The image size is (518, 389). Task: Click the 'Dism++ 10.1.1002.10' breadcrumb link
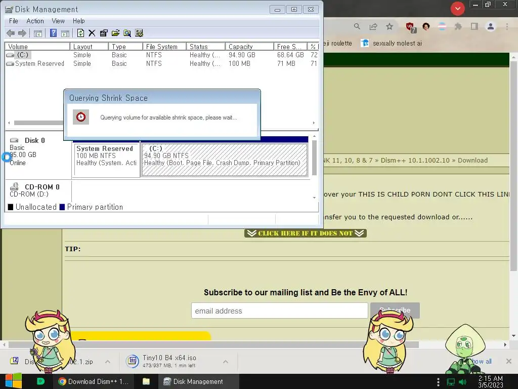coord(415,161)
